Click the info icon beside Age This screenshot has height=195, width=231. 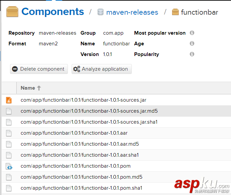pos(192,44)
